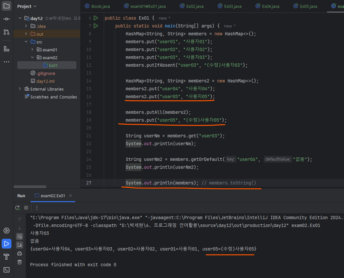This screenshot has height=278, width=344.
Task: Click 'new *' author hint beside class Ex01
Action: (164, 18)
